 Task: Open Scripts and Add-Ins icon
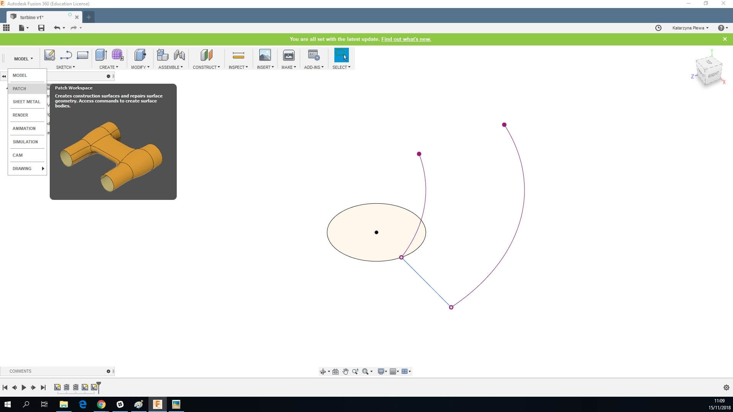[x=314, y=55]
